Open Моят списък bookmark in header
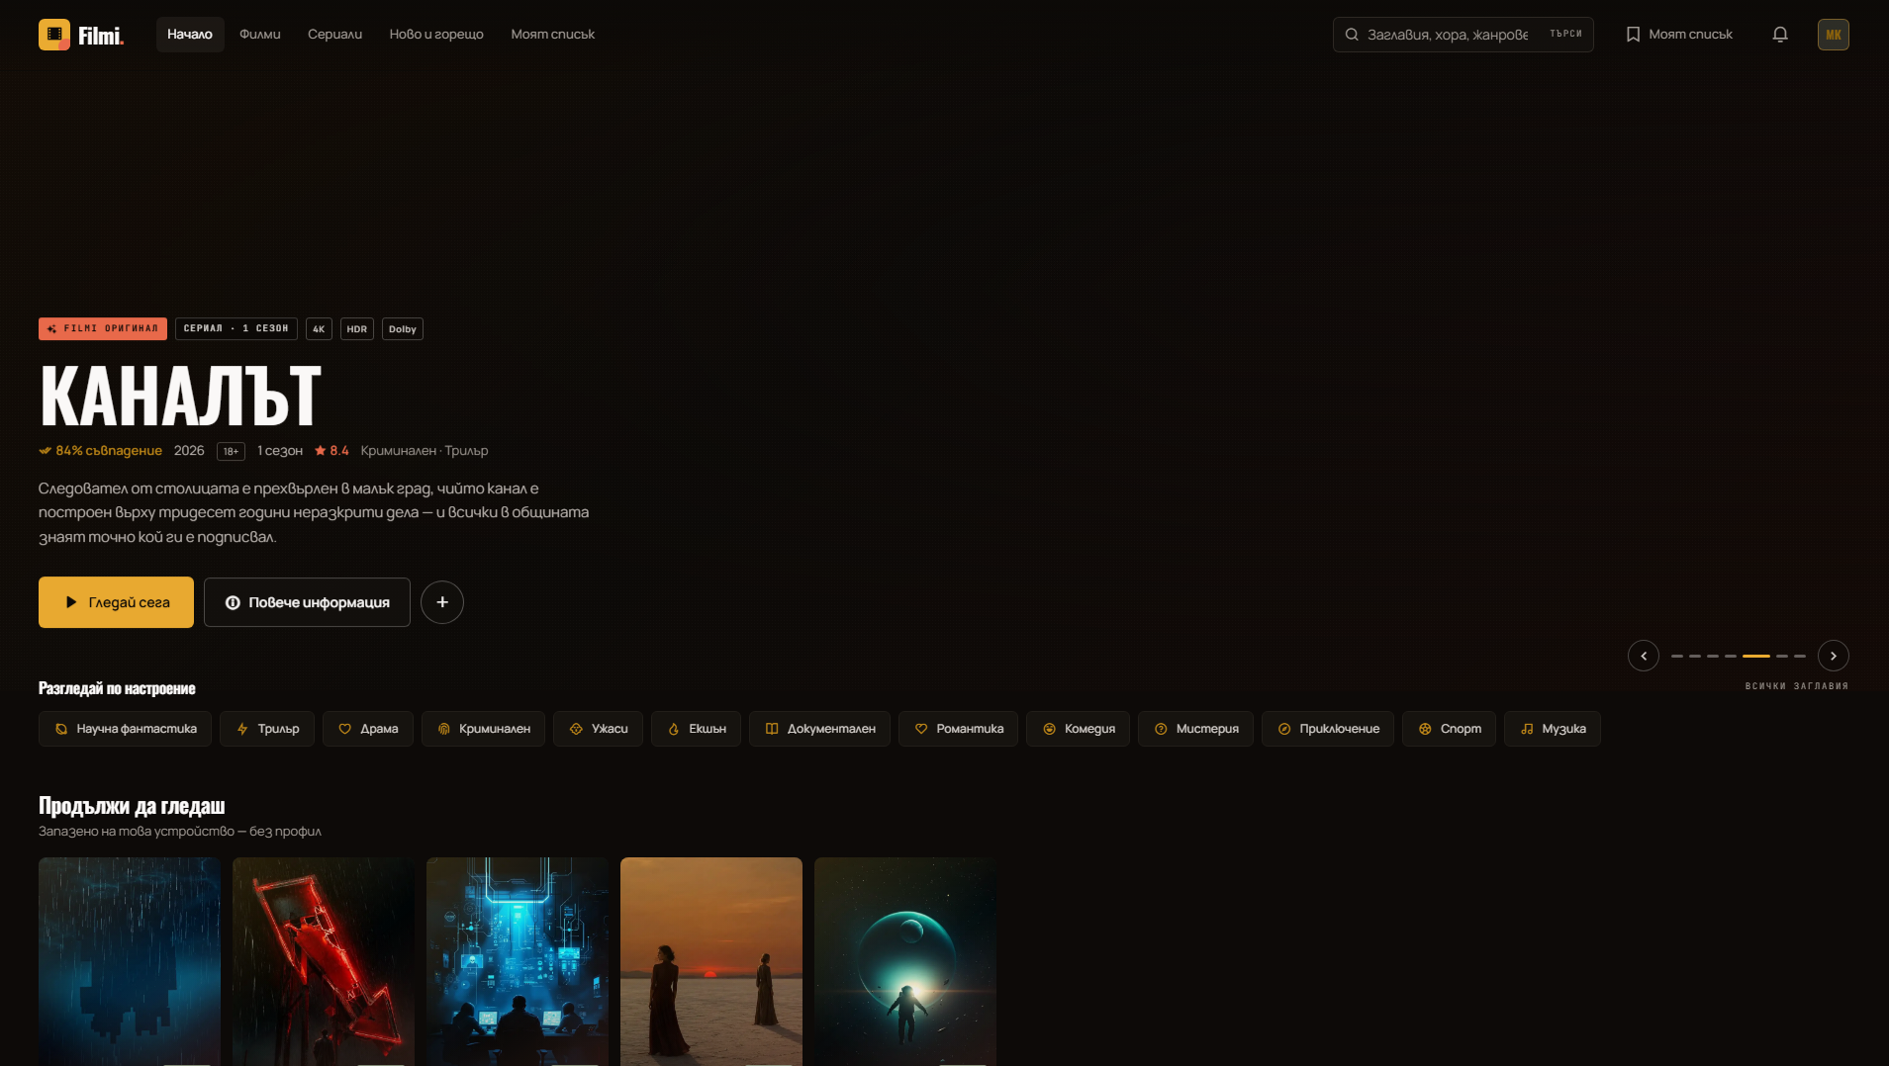This screenshot has height=1066, width=1889. click(x=1679, y=35)
